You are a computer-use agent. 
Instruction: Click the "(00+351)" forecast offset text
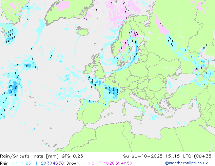[x=204, y=156]
